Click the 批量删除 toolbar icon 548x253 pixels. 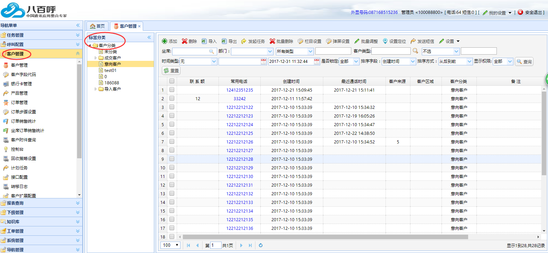coord(272,41)
